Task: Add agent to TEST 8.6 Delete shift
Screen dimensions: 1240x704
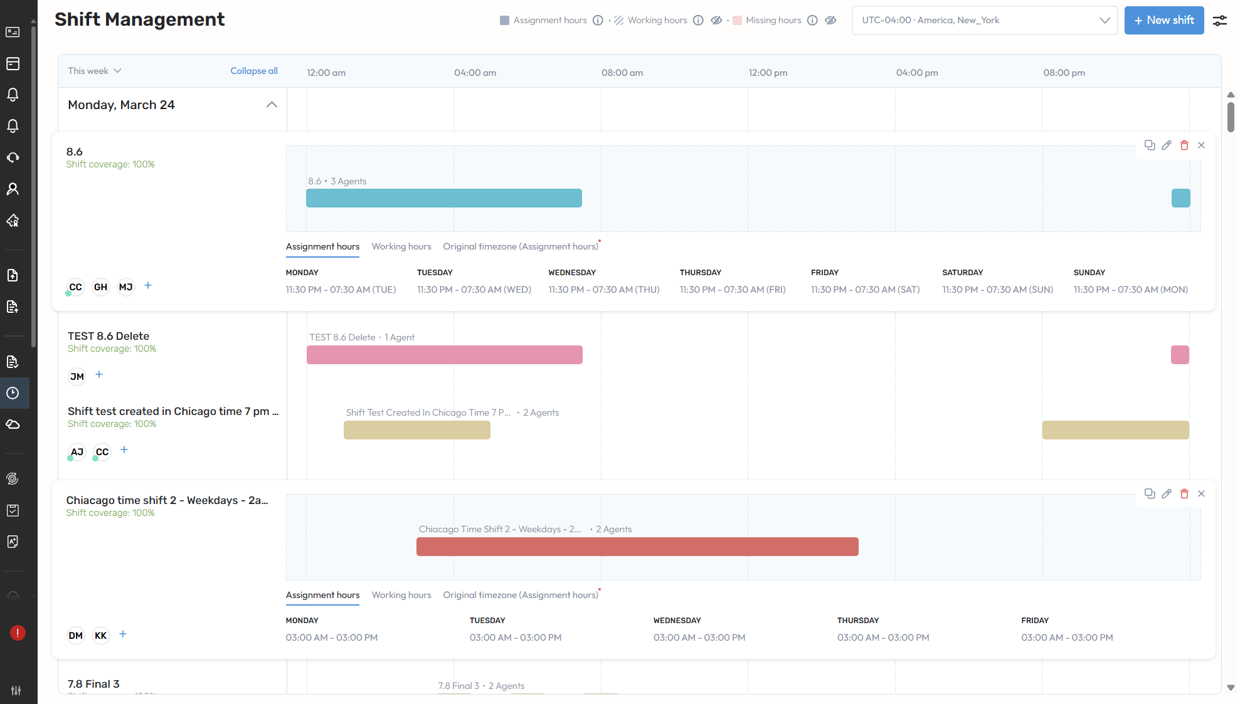Action: [99, 375]
